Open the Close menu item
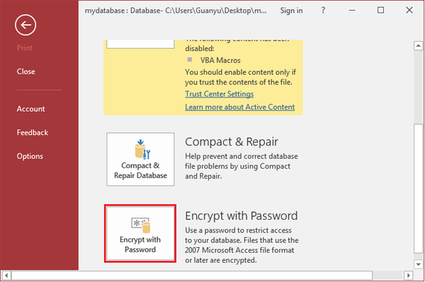The image size is (425, 282). (x=25, y=71)
